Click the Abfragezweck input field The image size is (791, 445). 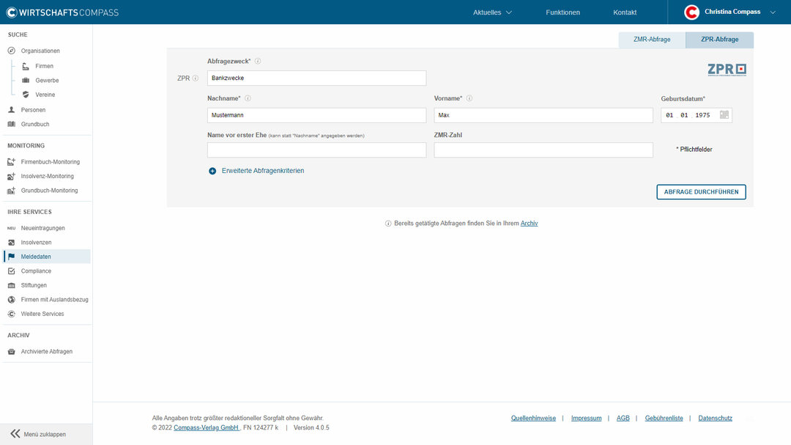317,78
